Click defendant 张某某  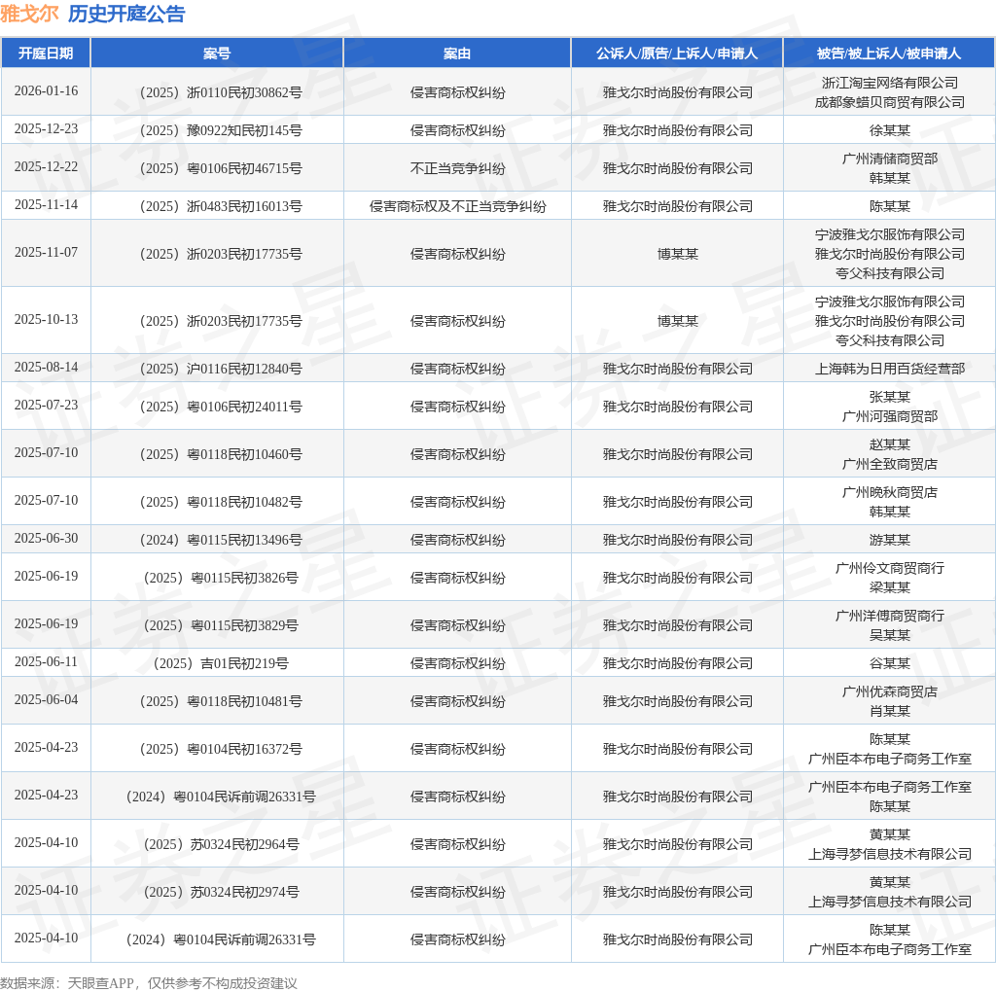pos(889,397)
